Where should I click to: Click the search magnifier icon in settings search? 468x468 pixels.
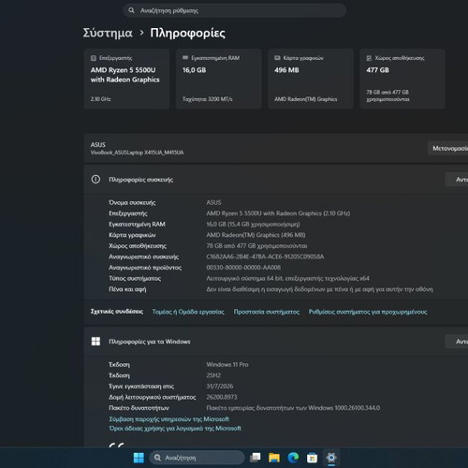click(131, 10)
